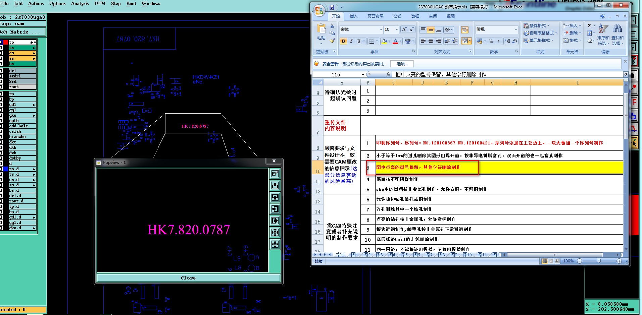Open the fill color dropdown arrow
The width and height of the screenshot is (642, 315).
click(389, 41)
